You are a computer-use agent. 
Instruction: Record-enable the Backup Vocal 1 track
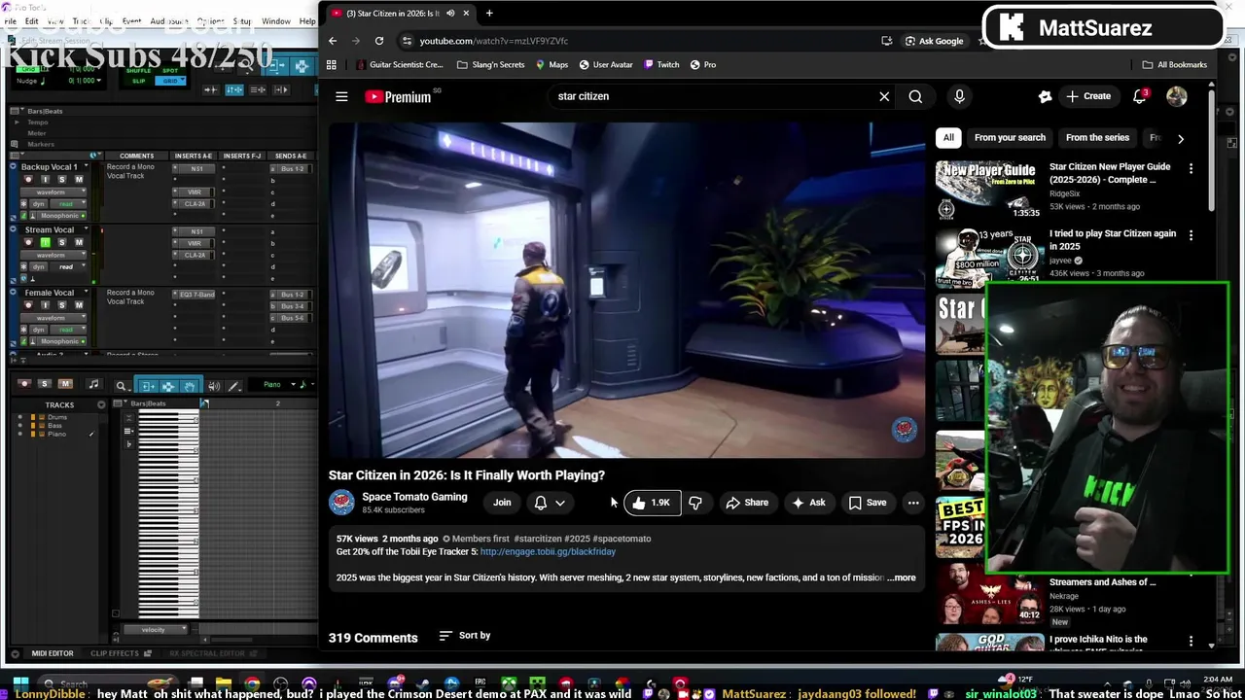click(28, 179)
